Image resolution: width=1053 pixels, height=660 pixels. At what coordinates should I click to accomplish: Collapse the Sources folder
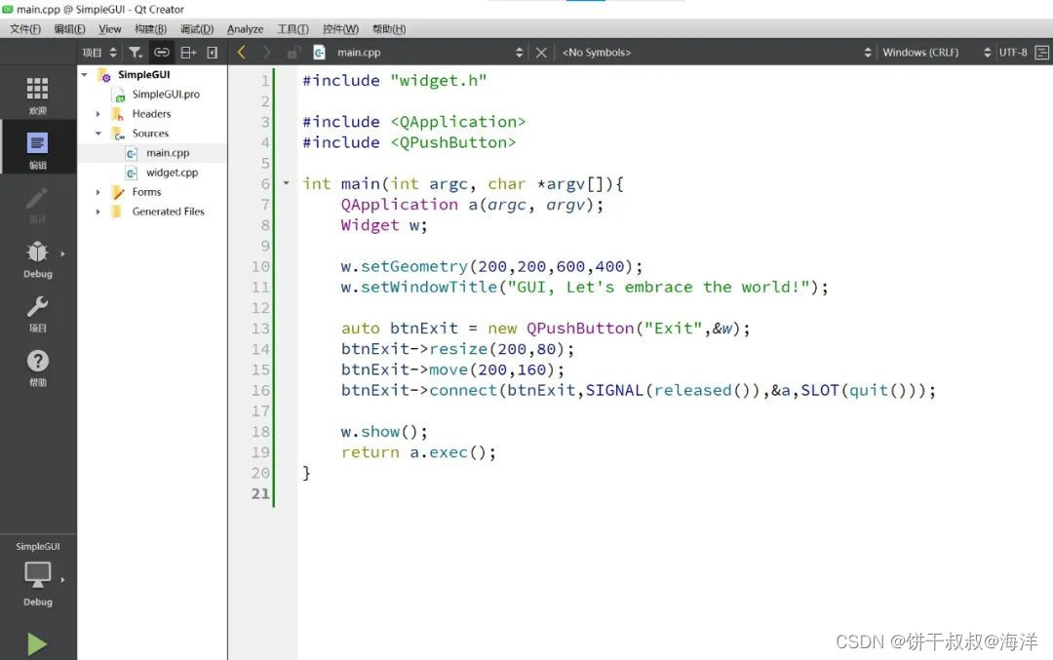98,134
